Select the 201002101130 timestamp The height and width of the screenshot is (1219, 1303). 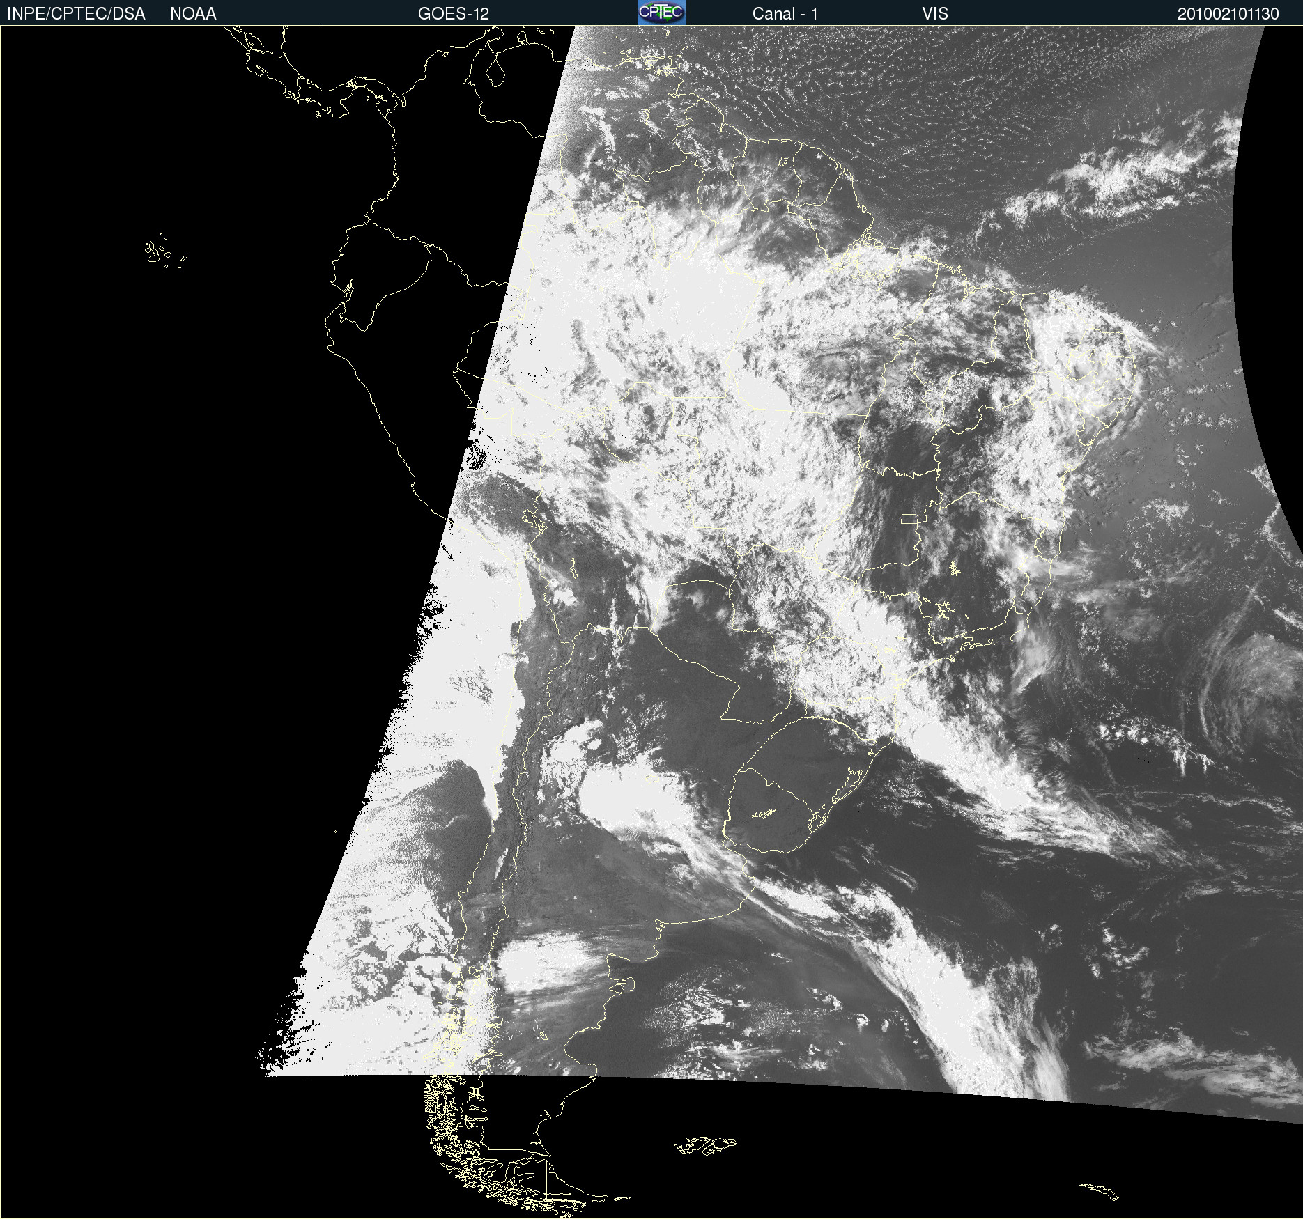[1228, 14]
